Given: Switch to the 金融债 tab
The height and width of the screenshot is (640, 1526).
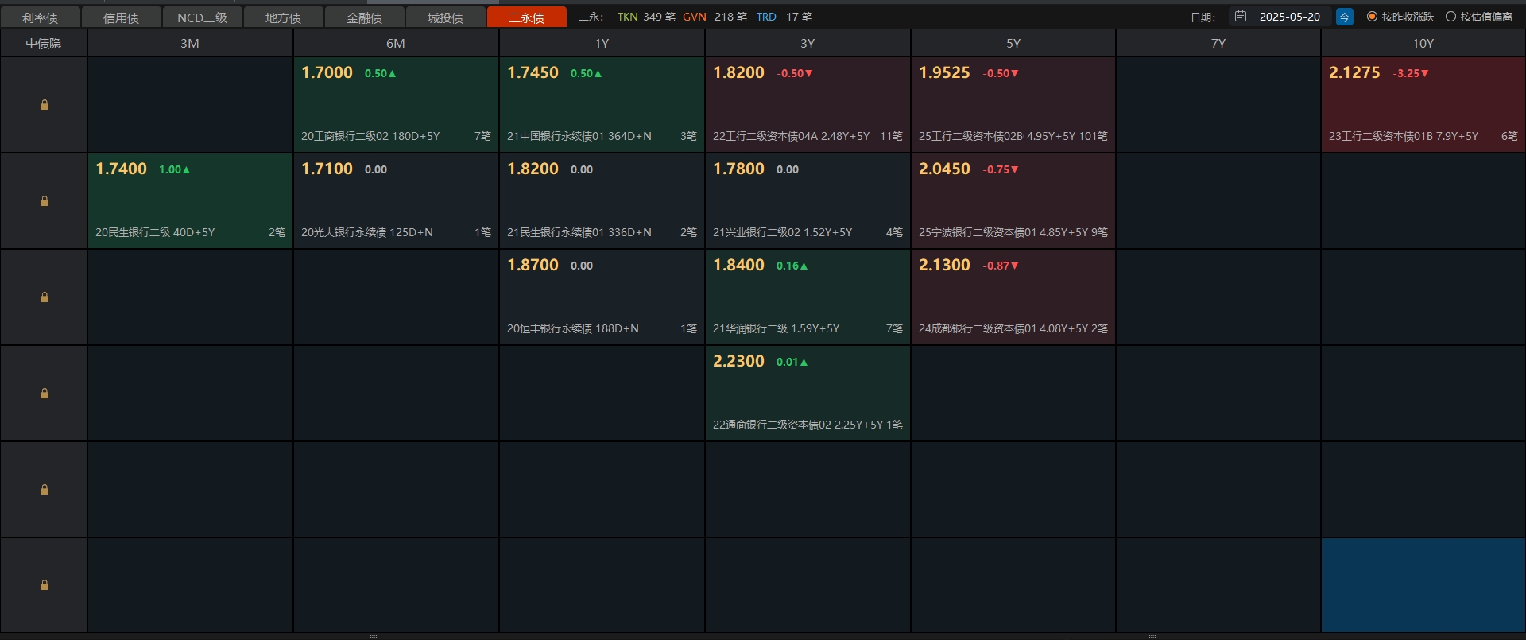Looking at the screenshot, I should tap(364, 17).
